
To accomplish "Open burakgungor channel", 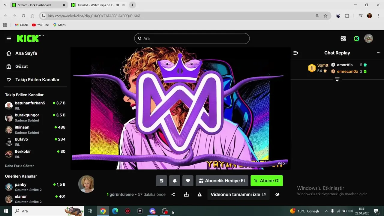I will coord(35,118).
